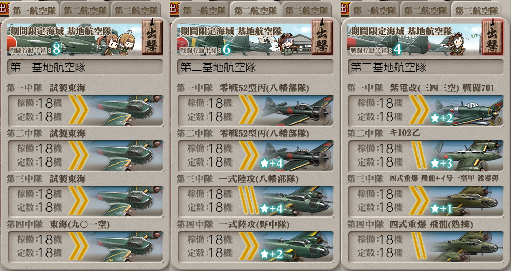This screenshot has height=271, width=511.
Task: Toggle the red-outlined 出撃 tag on radius 4 banner
Action: pyautogui.click(x=492, y=37)
